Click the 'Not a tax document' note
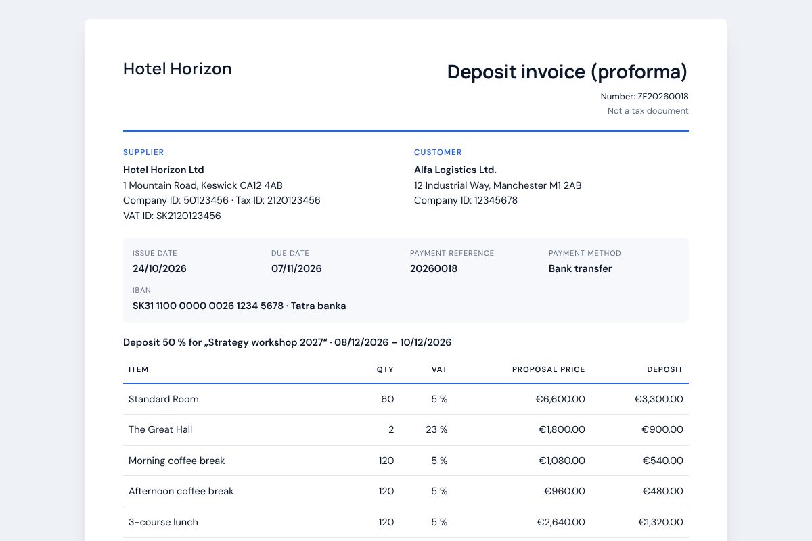 click(x=648, y=111)
